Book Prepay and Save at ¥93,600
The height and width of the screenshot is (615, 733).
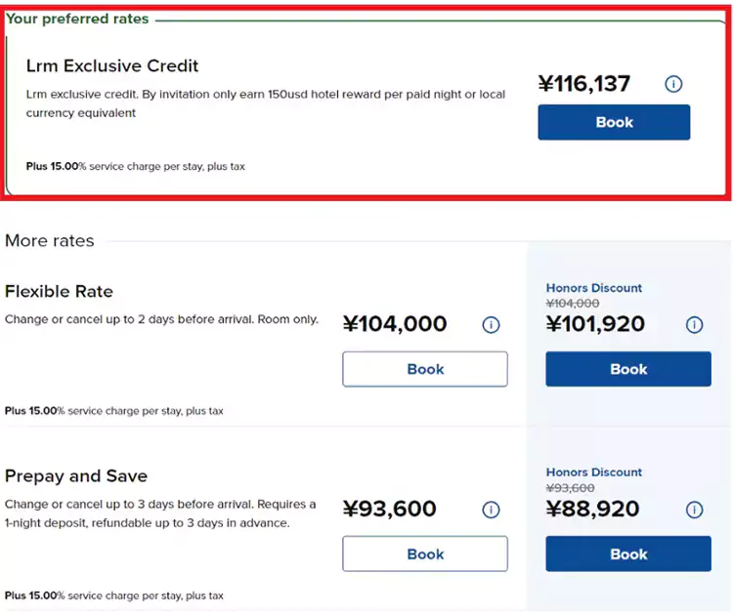click(425, 553)
